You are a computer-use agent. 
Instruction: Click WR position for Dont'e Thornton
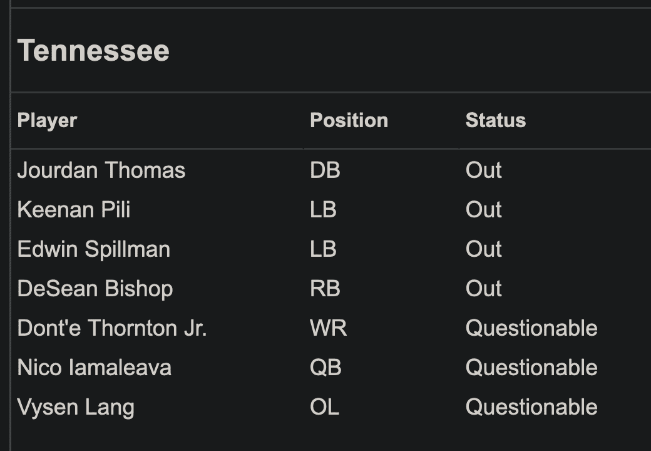click(328, 328)
